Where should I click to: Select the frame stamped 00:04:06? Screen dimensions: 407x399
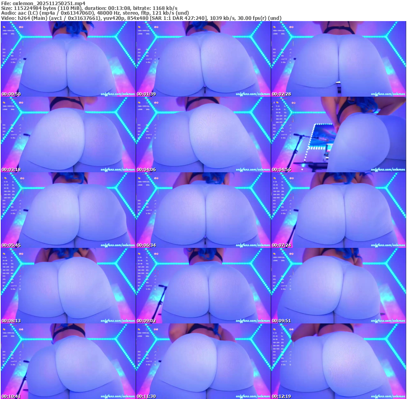tap(203, 134)
